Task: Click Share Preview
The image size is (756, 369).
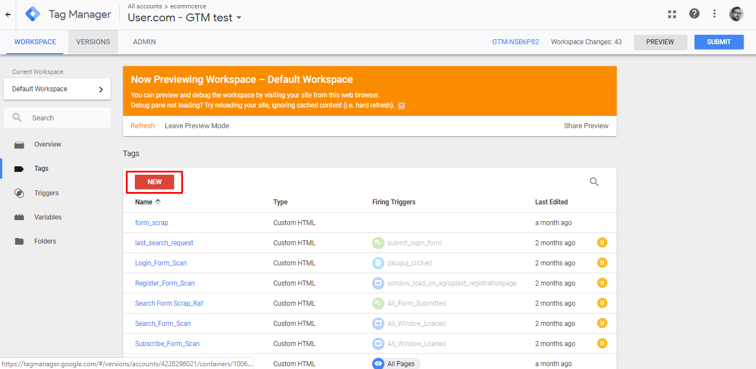Action: pyautogui.click(x=586, y=126)
